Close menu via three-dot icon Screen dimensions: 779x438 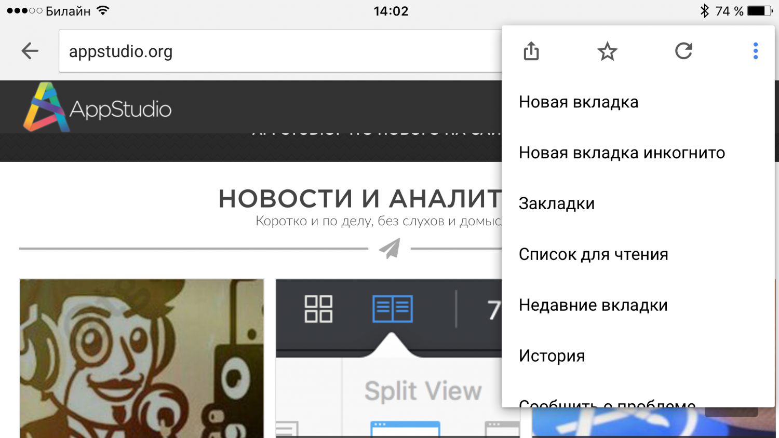tap(755, 51)
